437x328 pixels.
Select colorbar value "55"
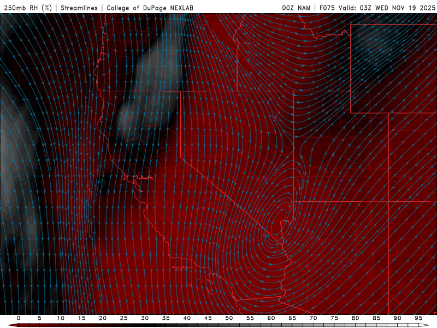[x=250, y=318]
